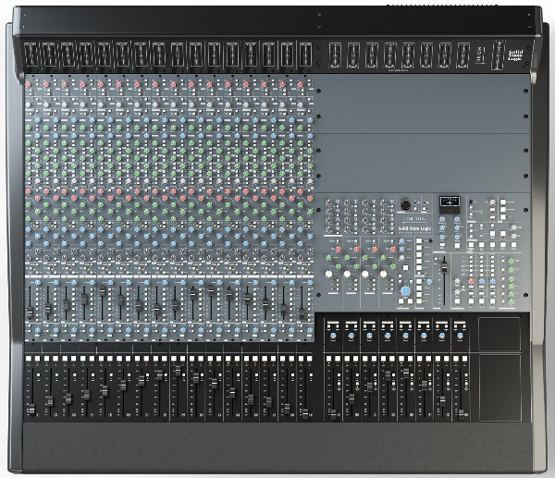Click the talkback XLR socket in centre section
The height and width of the screenshot is (478, 555).
[x=404, y=205]
